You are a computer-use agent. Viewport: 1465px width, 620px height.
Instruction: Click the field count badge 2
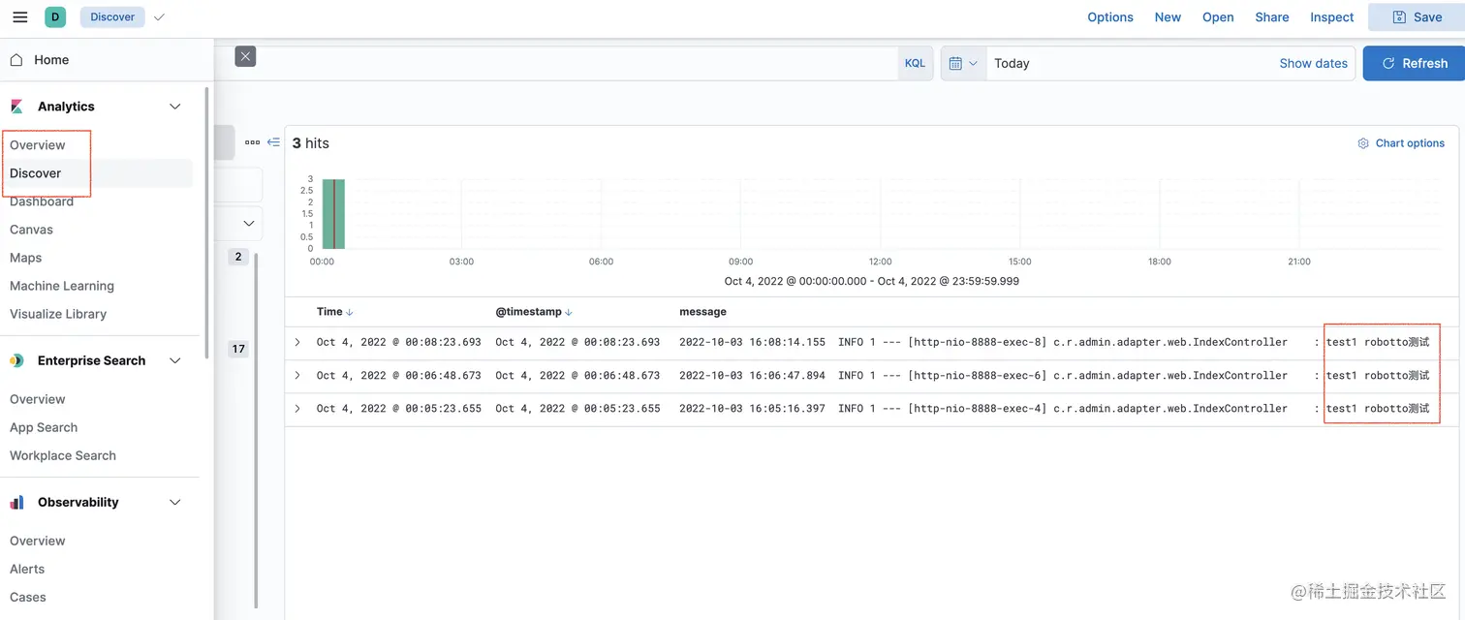(238, 257)
